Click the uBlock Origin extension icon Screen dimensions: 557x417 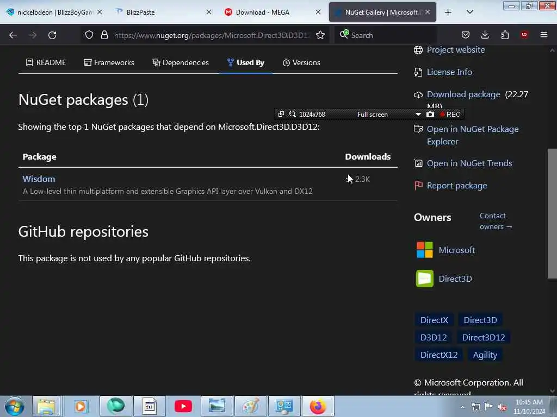coord(524,35)
